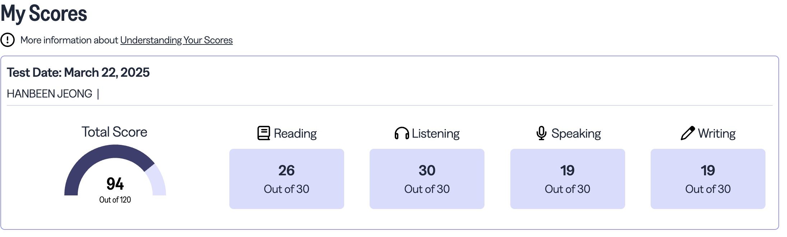787x237 pixels.
Task: Open the Understanding Your Scores link
Action: coord(176,40)
